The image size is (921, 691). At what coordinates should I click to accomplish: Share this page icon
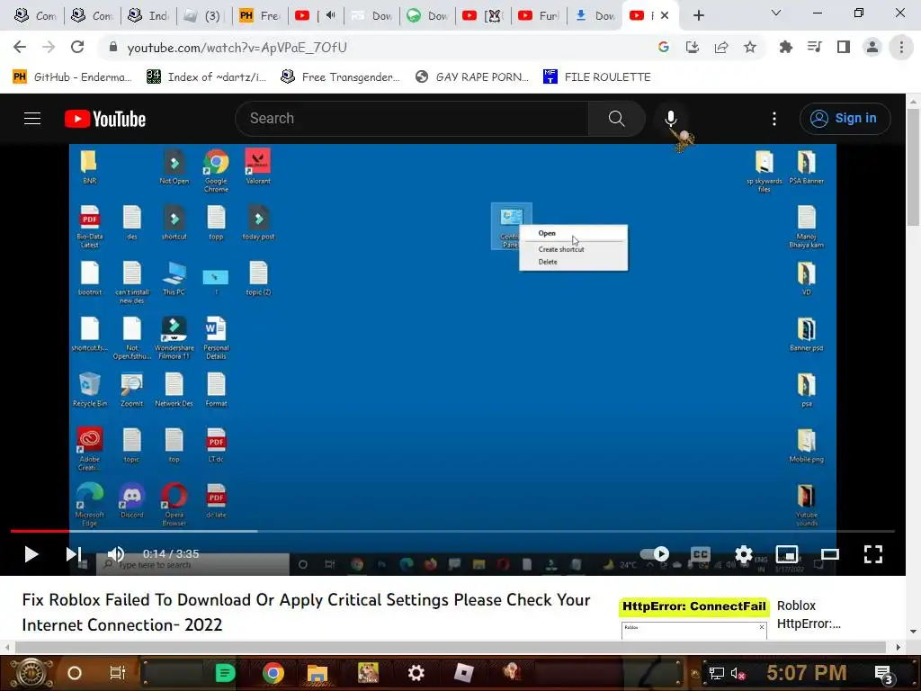[x=720, y=47]
